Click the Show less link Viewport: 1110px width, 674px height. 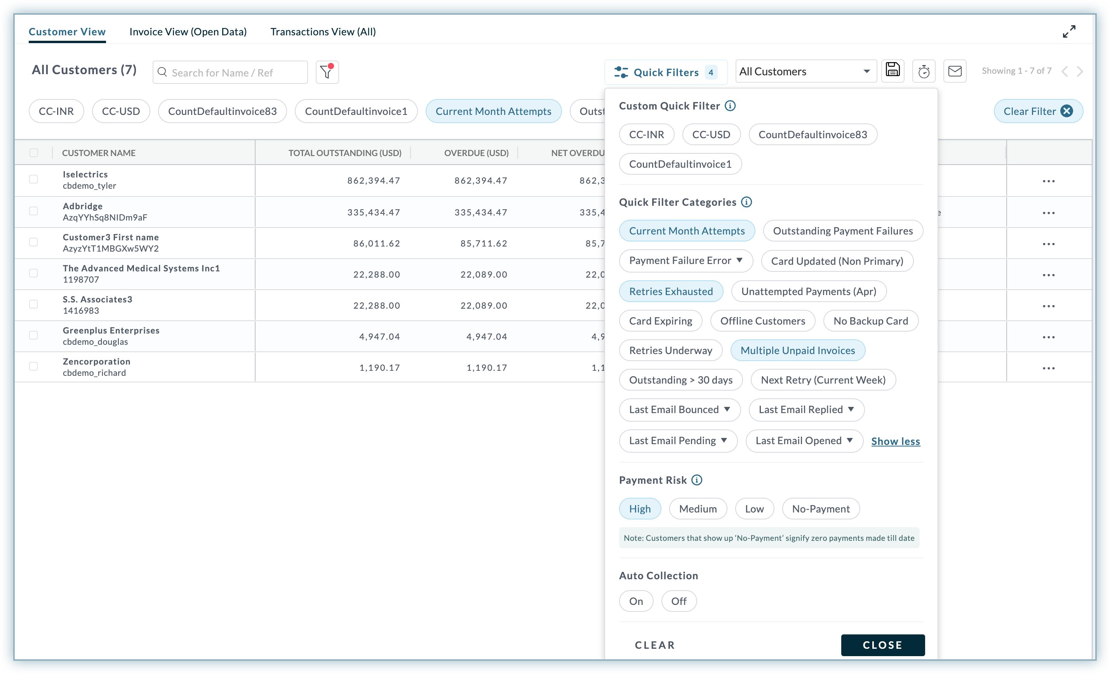click(896, 441)
